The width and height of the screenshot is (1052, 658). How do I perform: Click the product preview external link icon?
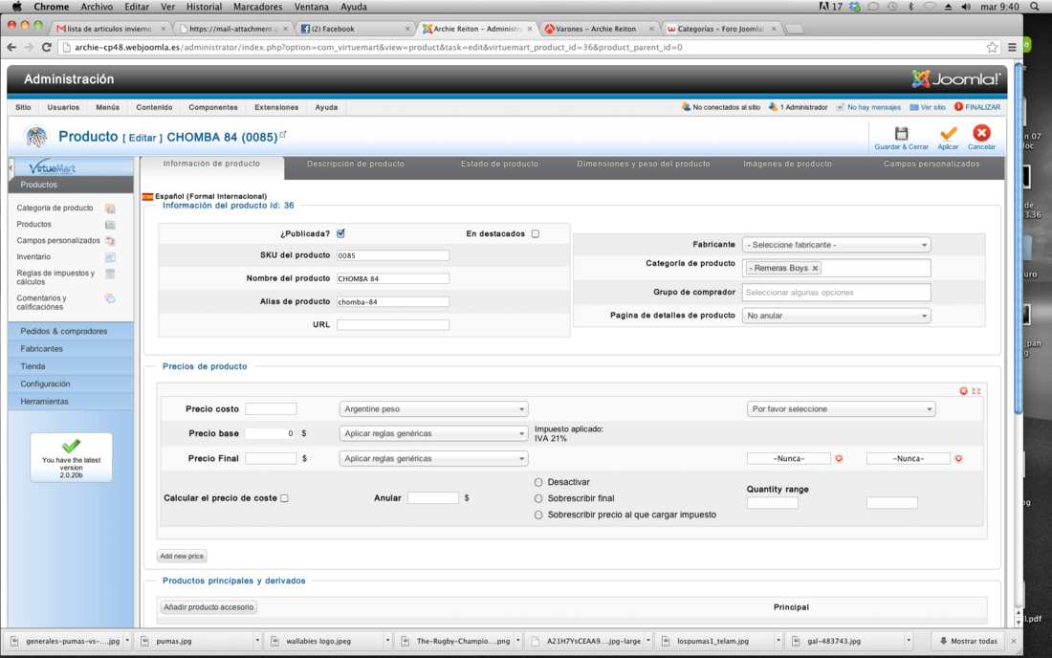[283, 135]
